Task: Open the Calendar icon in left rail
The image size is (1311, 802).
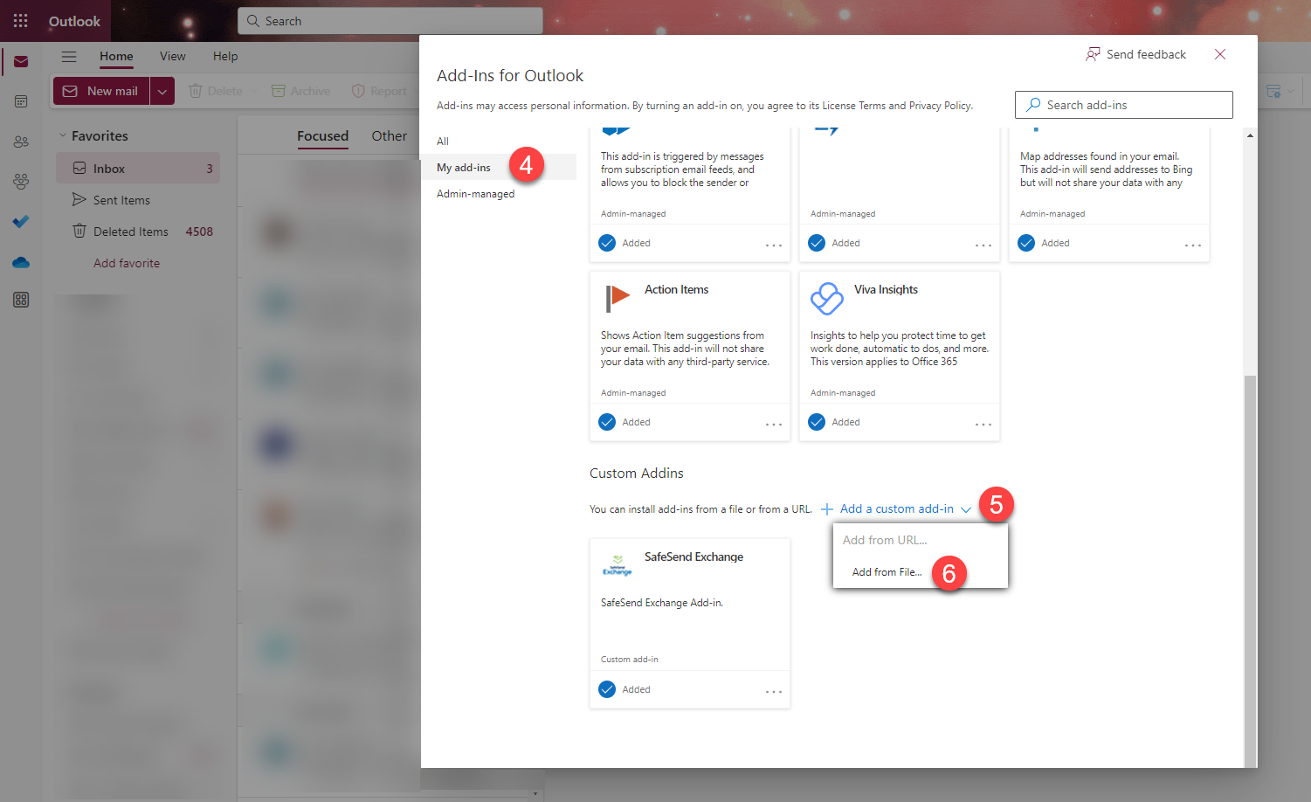Action: pyautogui.click(x=21, y=101)
